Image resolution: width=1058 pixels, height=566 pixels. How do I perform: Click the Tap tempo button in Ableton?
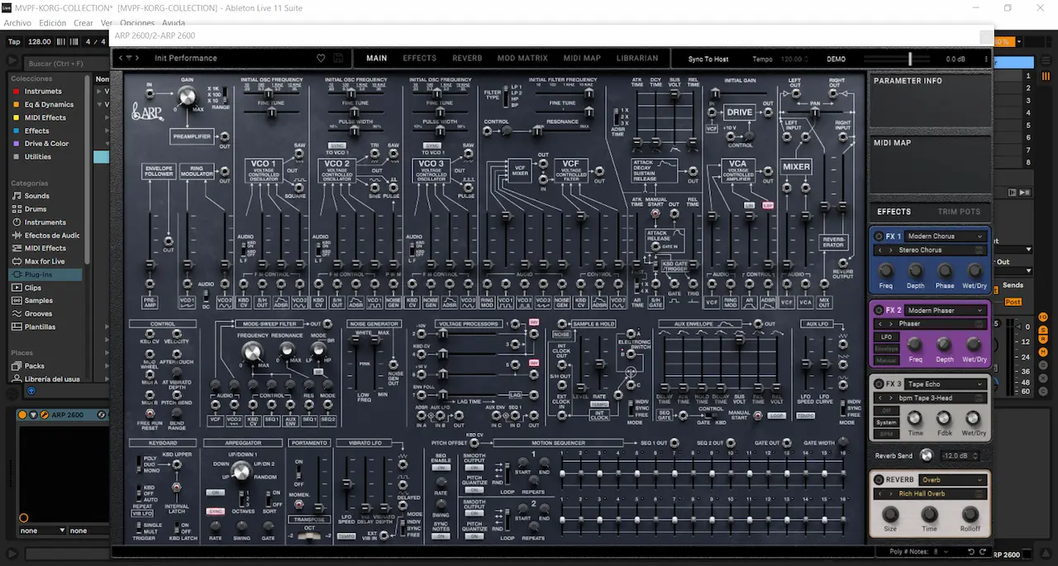(14, 41)
